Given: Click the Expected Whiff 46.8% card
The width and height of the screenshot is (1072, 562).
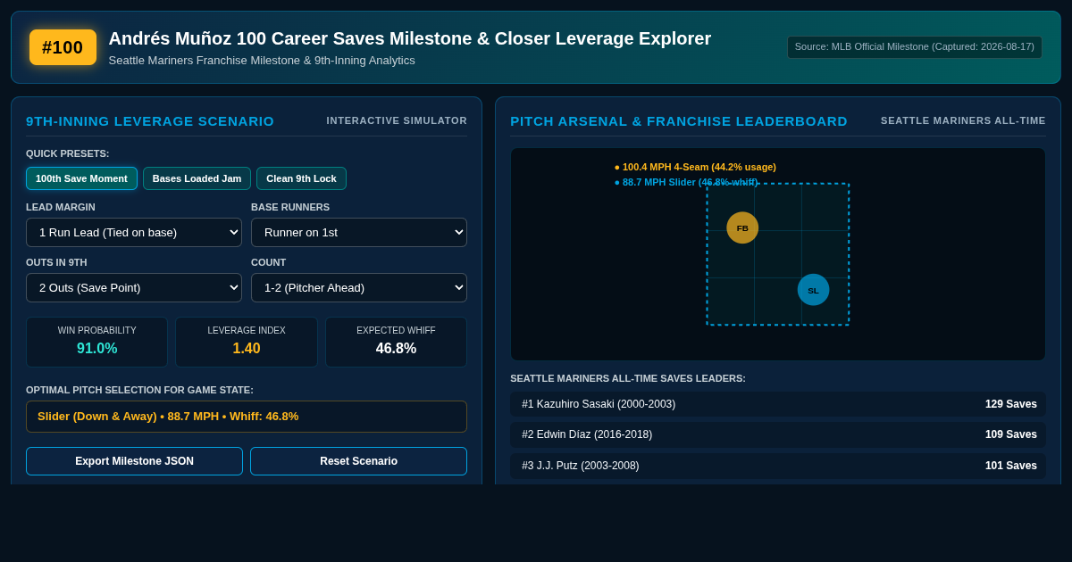Looking at the screenshot, I should 396,342.
